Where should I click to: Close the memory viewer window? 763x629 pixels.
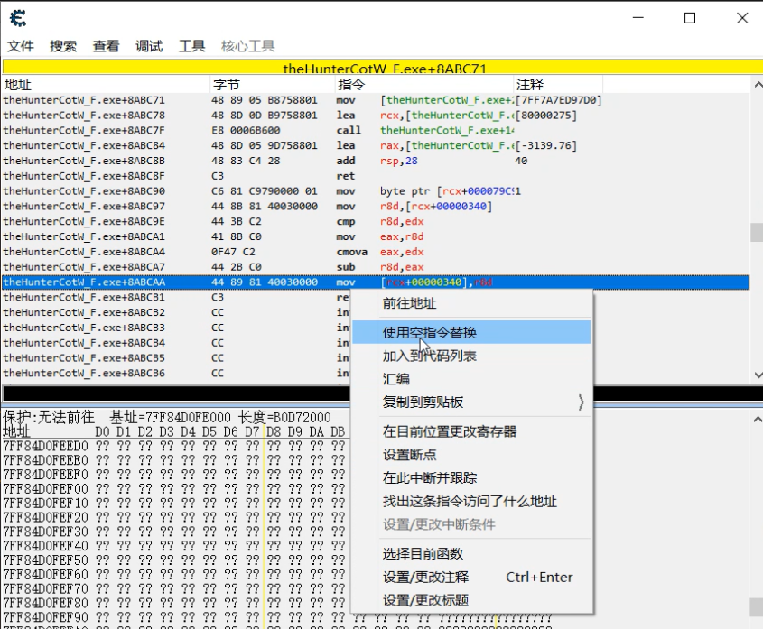pyautogui.click(x=741, y=18)
